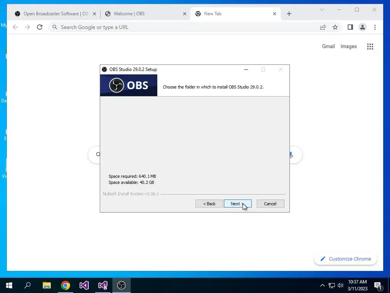Screen dimensions: 390x293
Task: Close the Open Broadcaster Software tab
Action: point(94,14)
